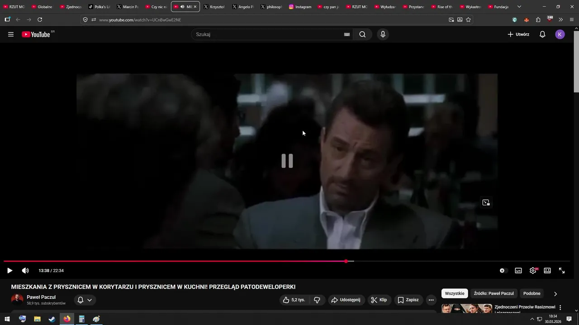
Task: Click Udostępnij share button
Action: pyautogui.click(x=346, y=300)
